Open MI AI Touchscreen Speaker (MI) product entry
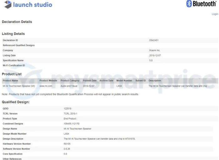The height and width of the screenshot is (160, 219). (19, 86)
